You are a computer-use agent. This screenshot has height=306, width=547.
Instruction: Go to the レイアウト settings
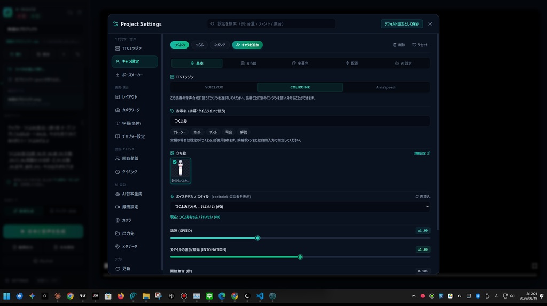point(135,97)
